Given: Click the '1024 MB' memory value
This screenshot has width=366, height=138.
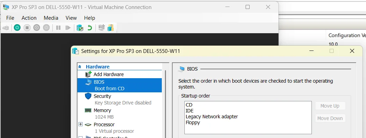Looking at the screenshot, I should tap(104, 117).
